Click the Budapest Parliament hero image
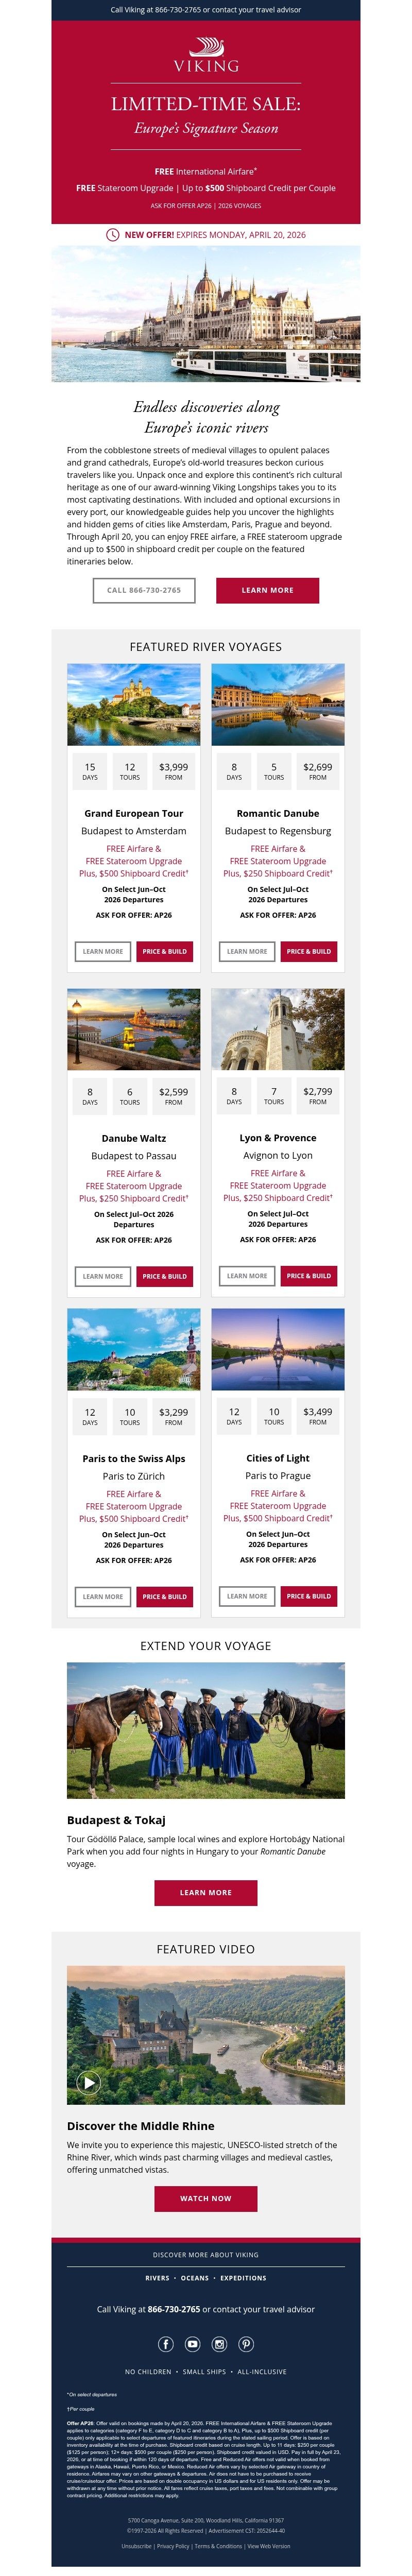This screenshot has height=2576, width=412. tap(206, 313)
